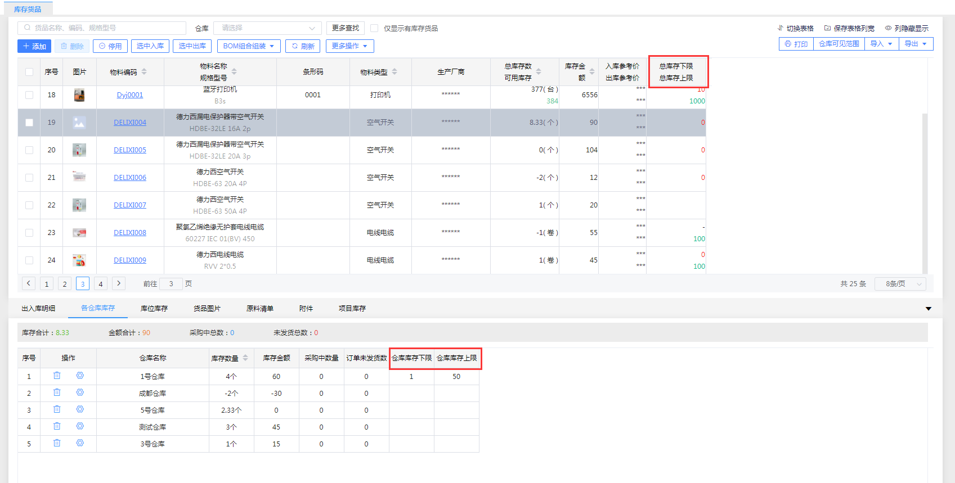
Task: Click 保存表格列宽 to save column widths
Action: [x=849, y=28]
